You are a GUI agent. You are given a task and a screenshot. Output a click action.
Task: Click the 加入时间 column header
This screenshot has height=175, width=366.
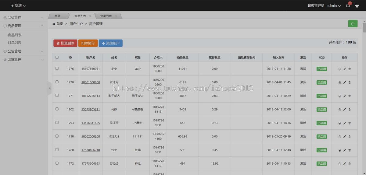[278, 58]
